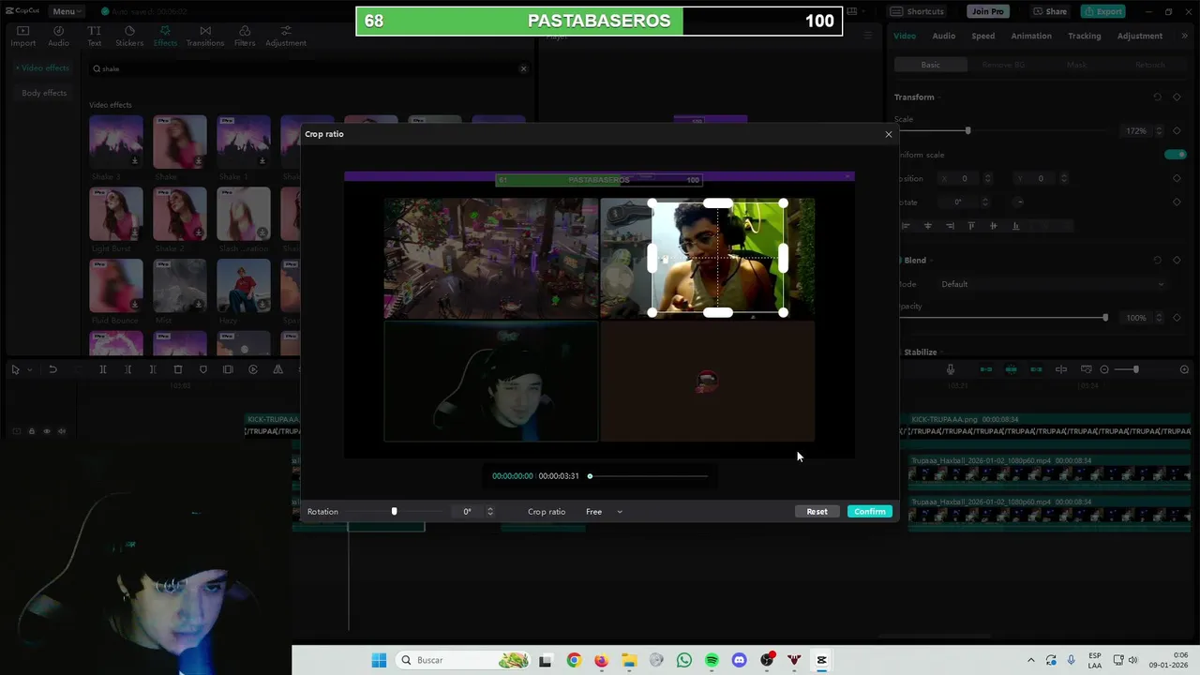Viewport: 1200px width, 675px height.
Task: Open the Filters tab
Action: 245,37
